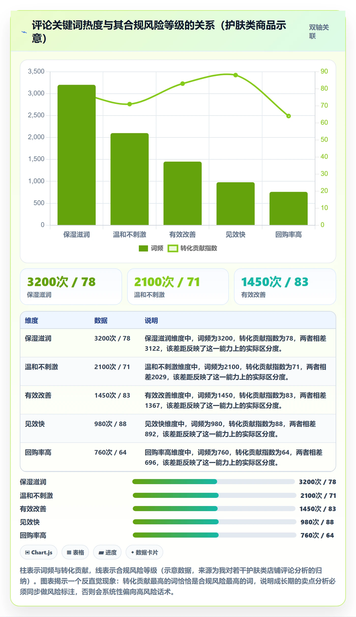Select the 温和不刺激 bar in chart
This screenshot has height=617, width=356.
[129, 179]
